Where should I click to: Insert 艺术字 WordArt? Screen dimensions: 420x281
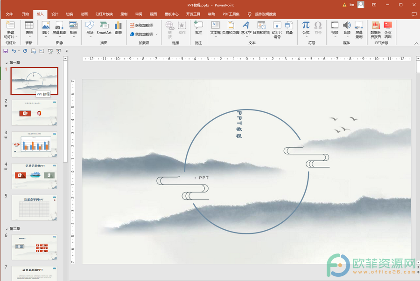(246, 30)
